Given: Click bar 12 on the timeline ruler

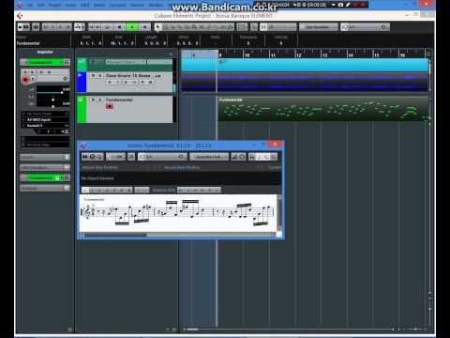Looking at the screenshot, I should click(299, 55).
